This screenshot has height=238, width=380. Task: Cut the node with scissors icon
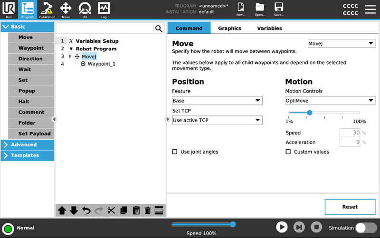[x=111, y=210]
